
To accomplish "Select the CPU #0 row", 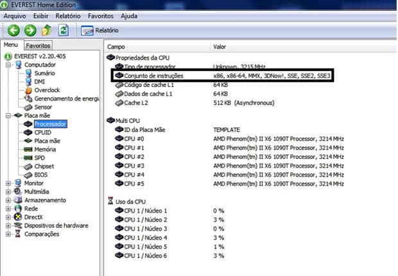I will (x=229, y=139).
